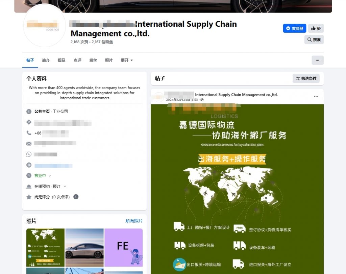Switch to the 简介 tab
The width and height of the screenshot is (346, 274).
[x=46, y=60]
